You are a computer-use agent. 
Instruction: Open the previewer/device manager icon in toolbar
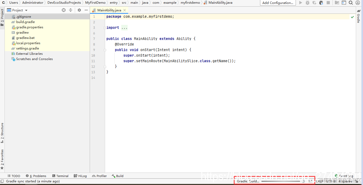[x=344, y=3]
